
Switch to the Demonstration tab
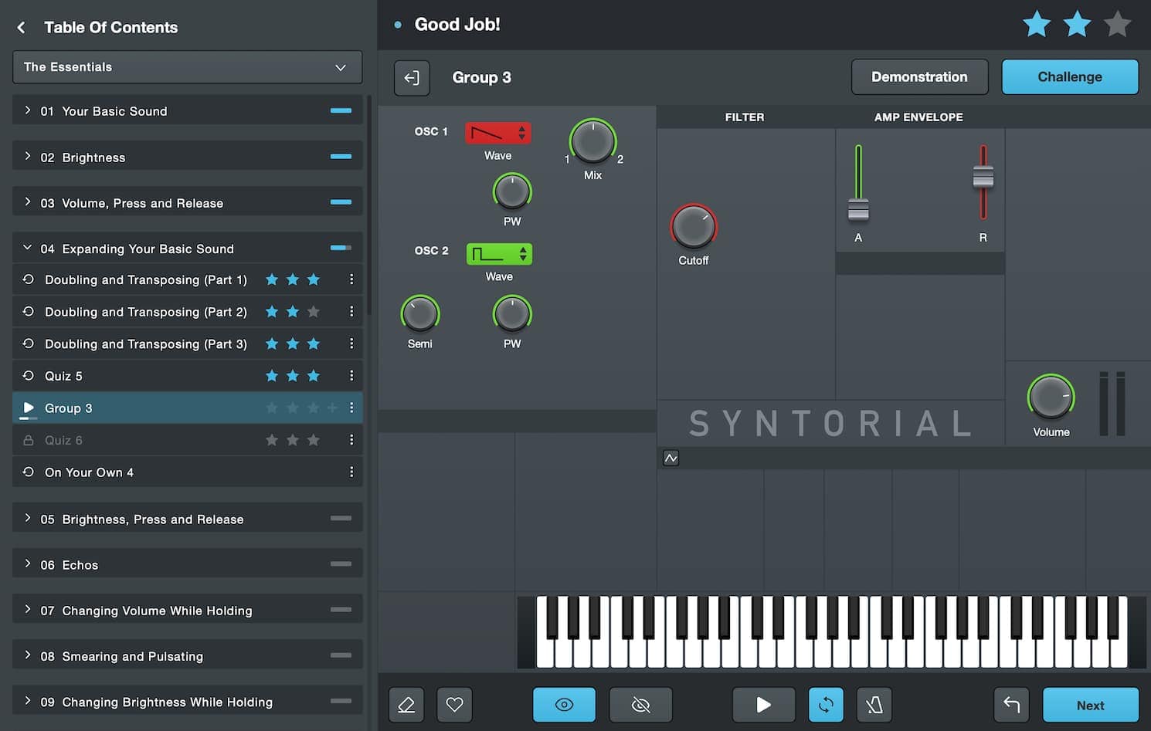(x=919, y=76)
